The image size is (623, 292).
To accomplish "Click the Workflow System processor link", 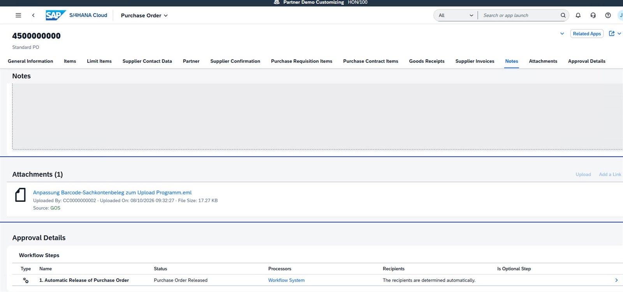I will click(x=287, y=280).
